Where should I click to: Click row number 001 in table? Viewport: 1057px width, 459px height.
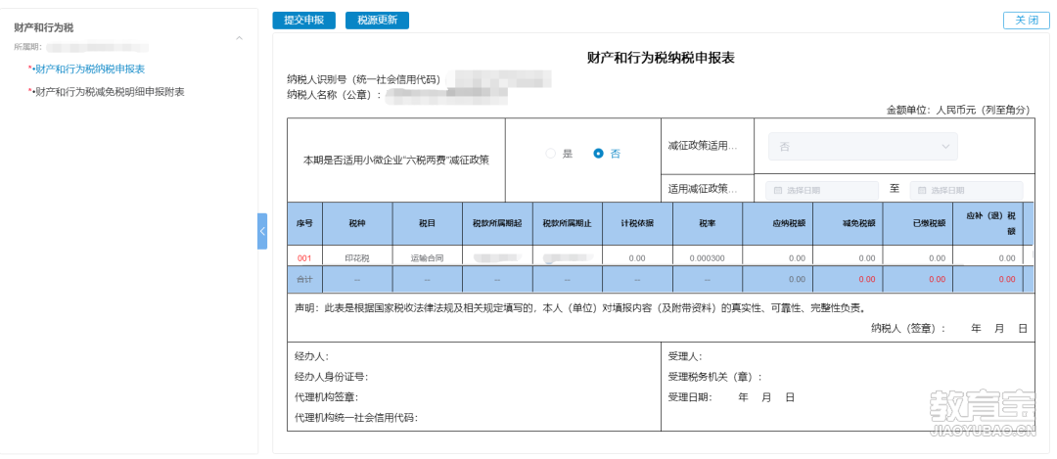[x=304, y=258]
